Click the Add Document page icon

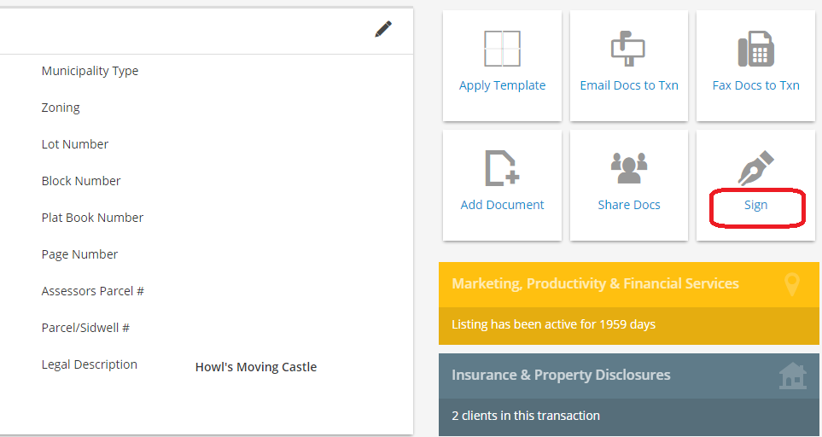502,168
